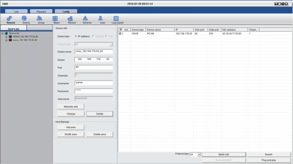Open the User management icon

[x=102, y=19]
